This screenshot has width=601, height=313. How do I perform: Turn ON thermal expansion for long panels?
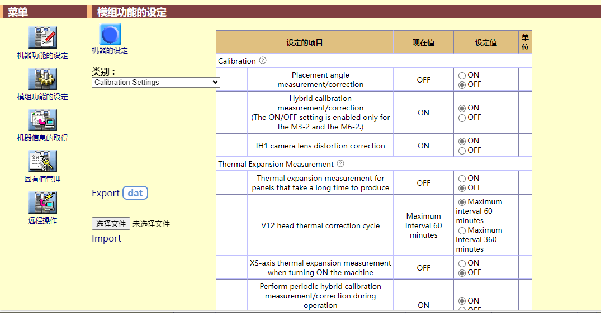[x=462, y=179]
